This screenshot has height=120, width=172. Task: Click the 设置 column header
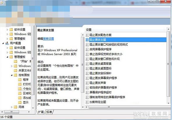[89, 30]
